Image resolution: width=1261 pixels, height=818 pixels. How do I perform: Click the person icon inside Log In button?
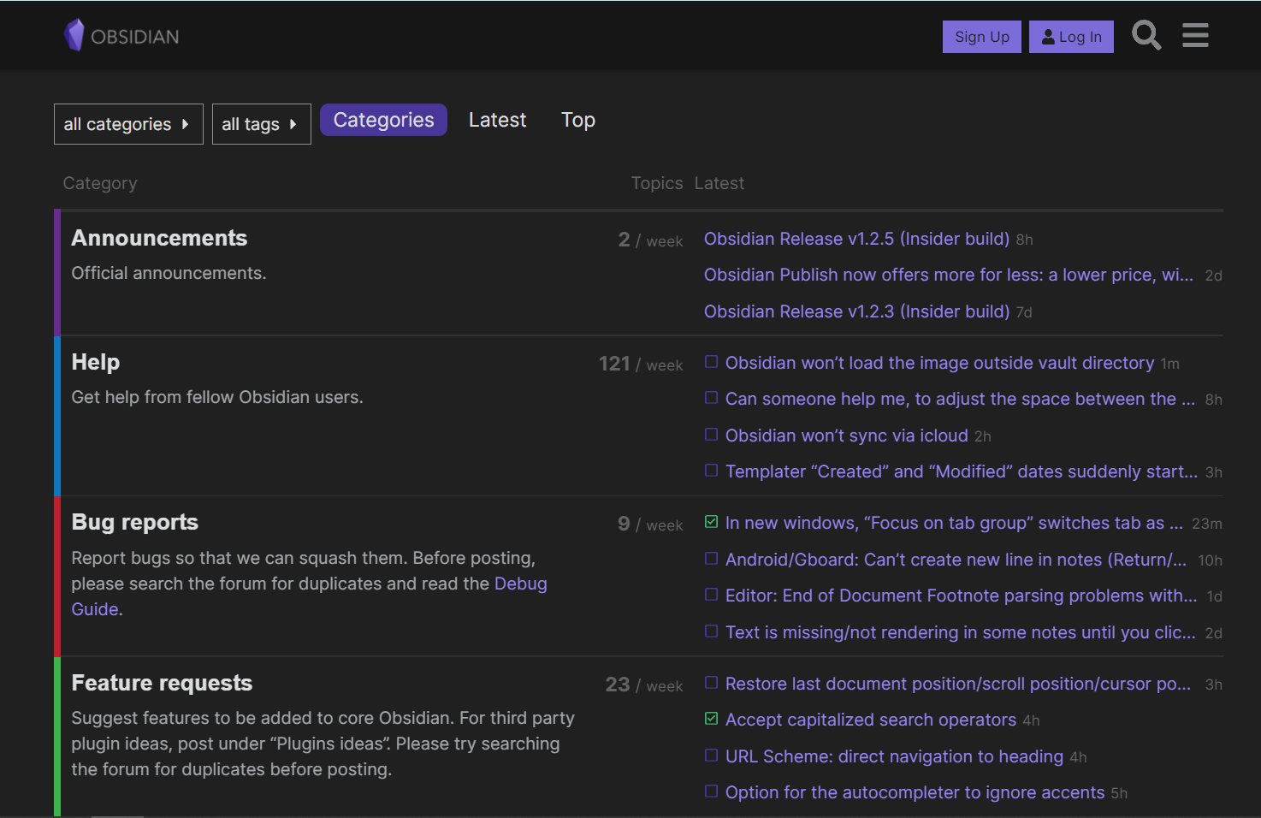[1047, 37]
